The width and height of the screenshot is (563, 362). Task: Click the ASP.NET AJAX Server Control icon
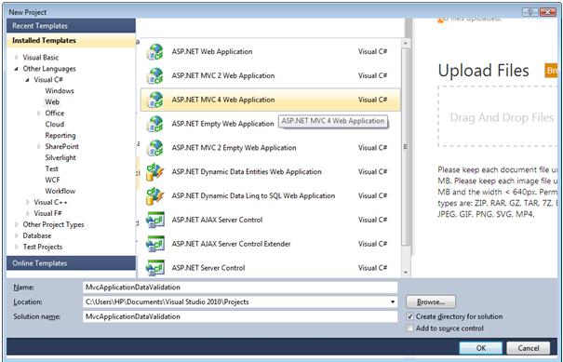155,220
